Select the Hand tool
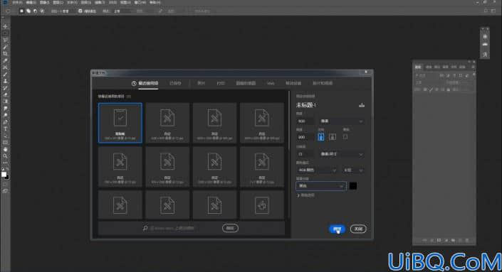Screen dimensions: 502x272 pyautogui.click(x=5, y=149)
